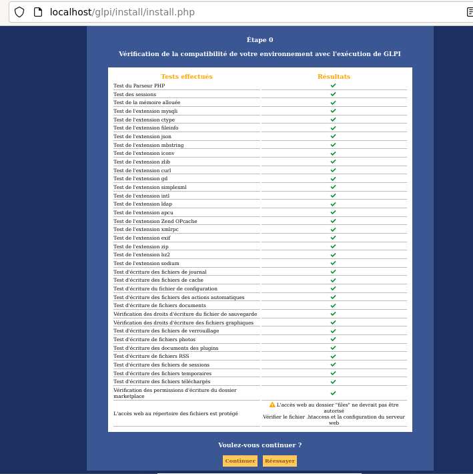Click the checkmark for dossier marketplace permissions
Image resolution: width=473 pixels, height=474 pixels.
[333, 393]
